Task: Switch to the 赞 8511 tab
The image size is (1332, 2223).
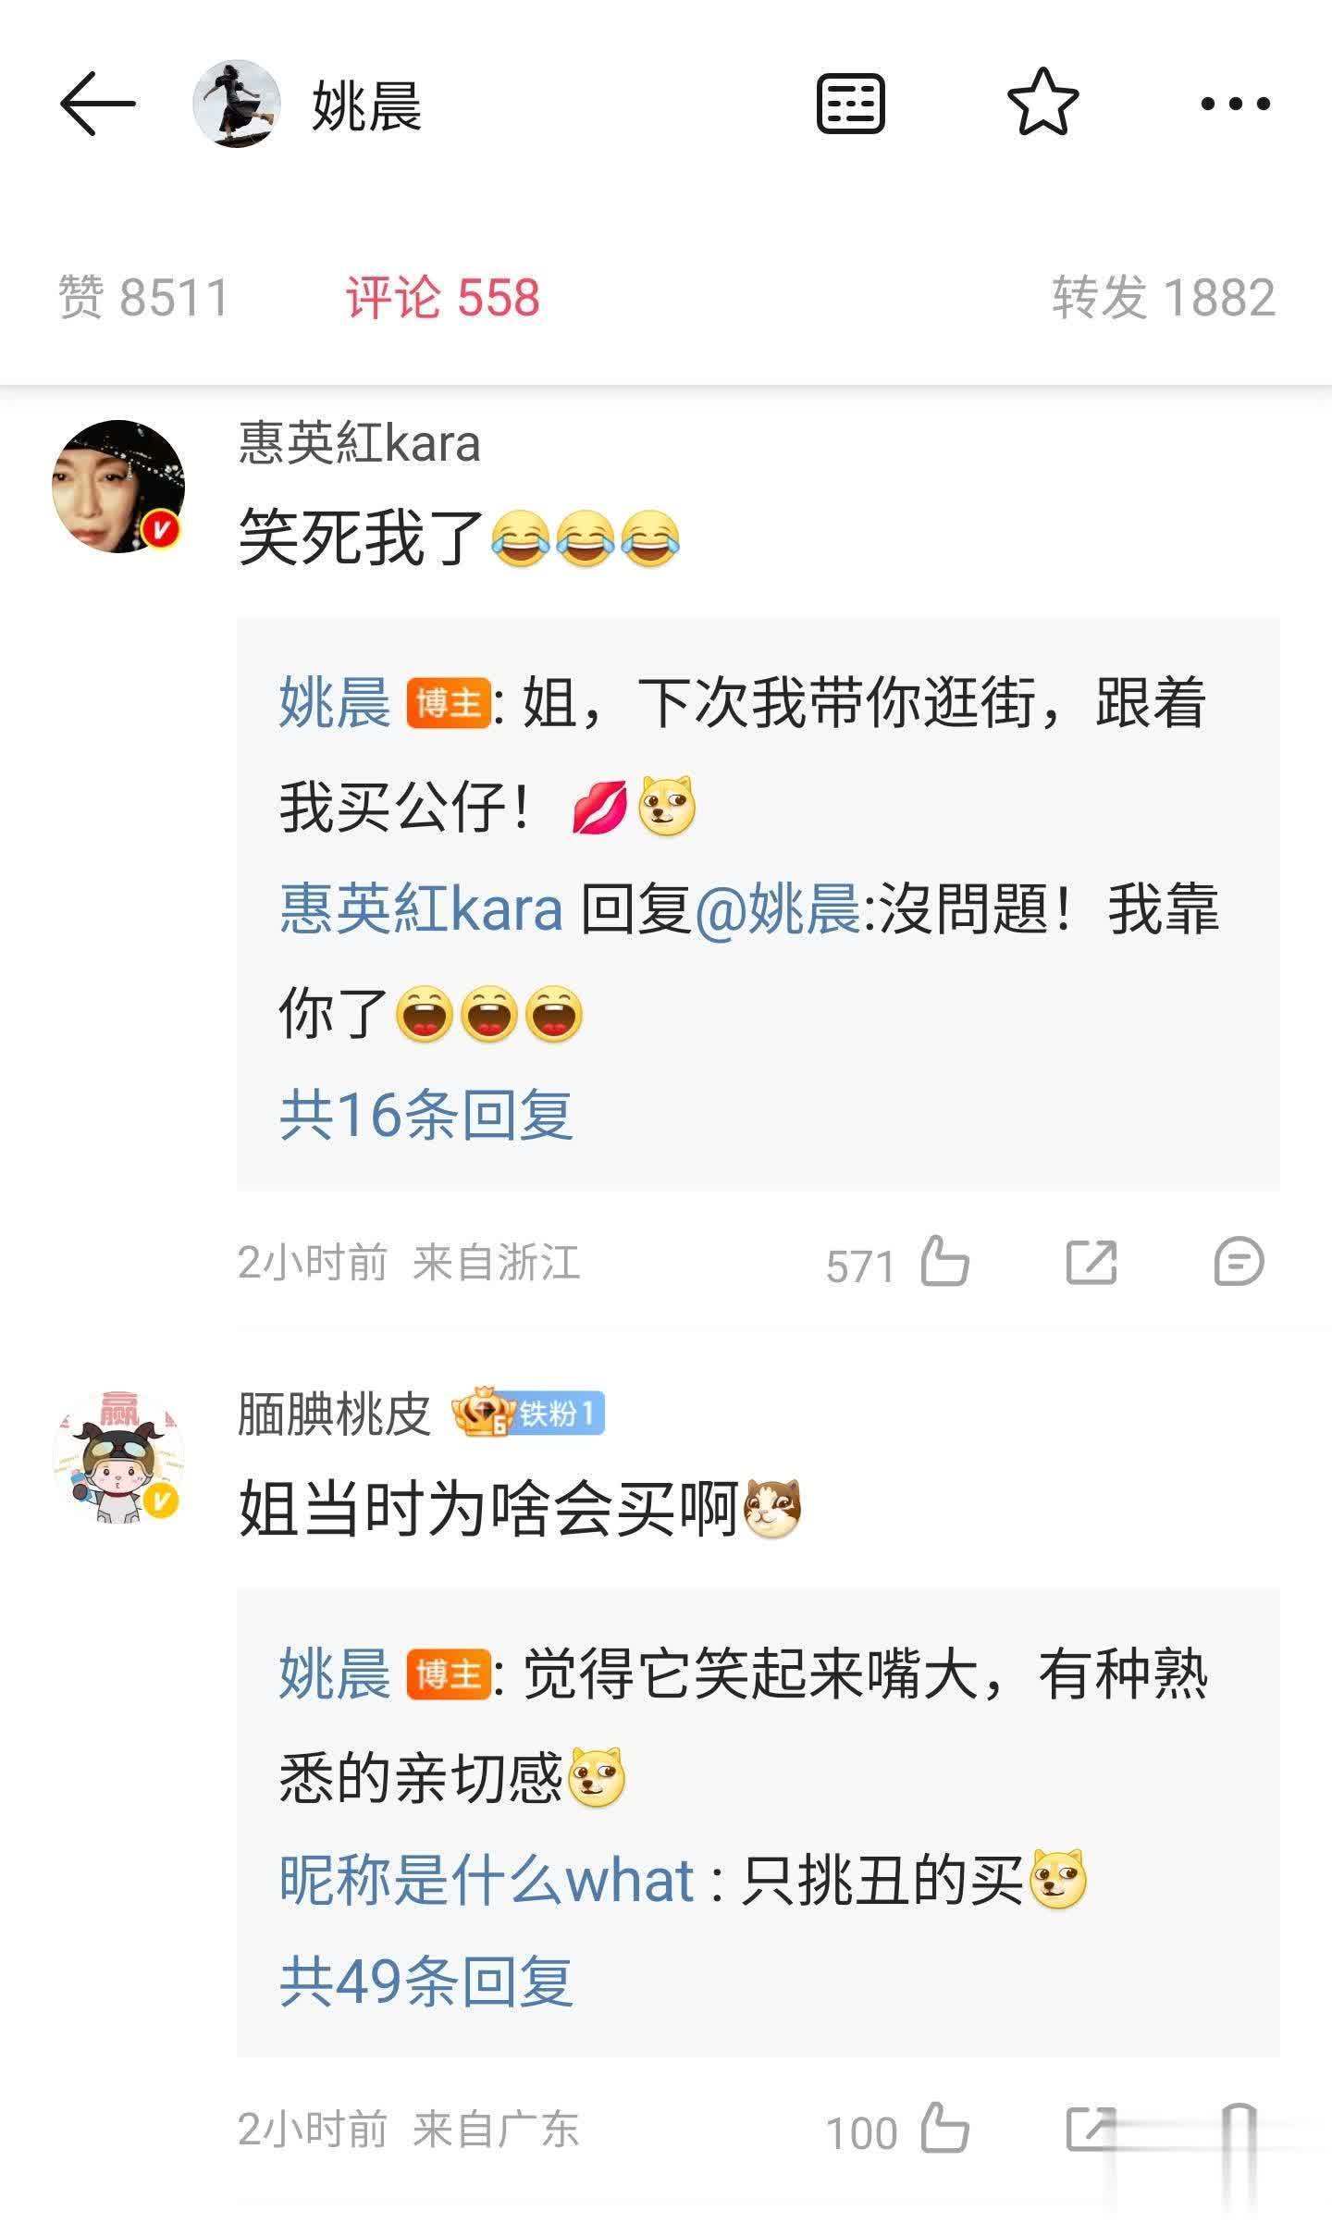Action: click(143, 298)
